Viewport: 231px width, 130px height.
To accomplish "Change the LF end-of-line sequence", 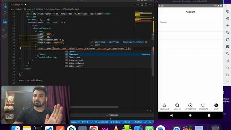I will click(91, 122).
